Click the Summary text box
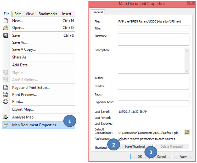 point(154,39)
